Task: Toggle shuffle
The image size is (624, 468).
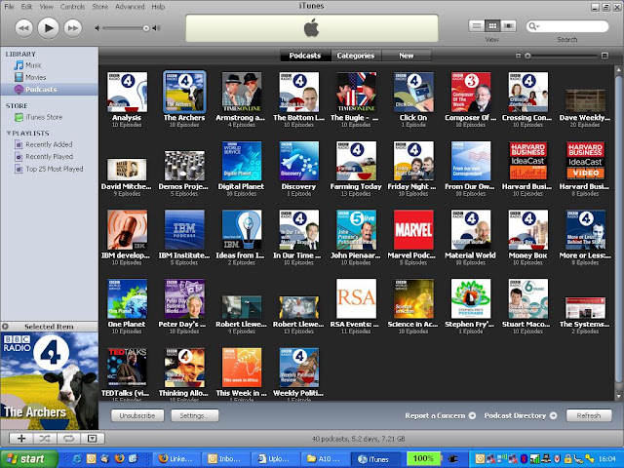Action: (45, 439)
